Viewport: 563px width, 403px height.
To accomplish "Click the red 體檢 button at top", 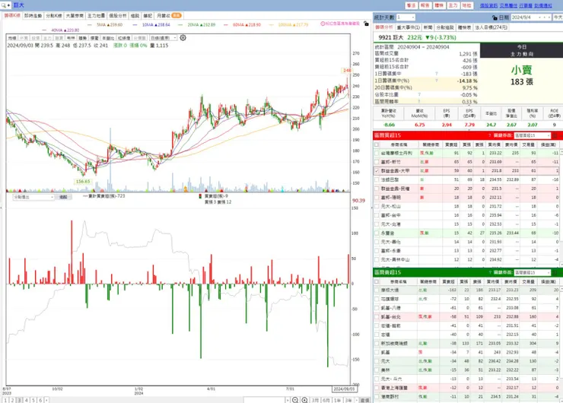I will point(439,5).
